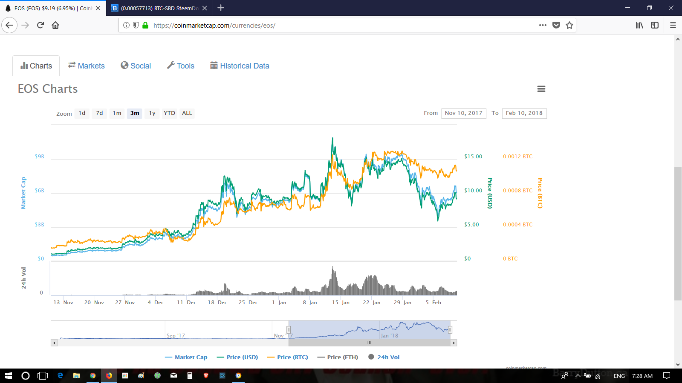Open the chart context menu hamburger icon

pos(541,89)
